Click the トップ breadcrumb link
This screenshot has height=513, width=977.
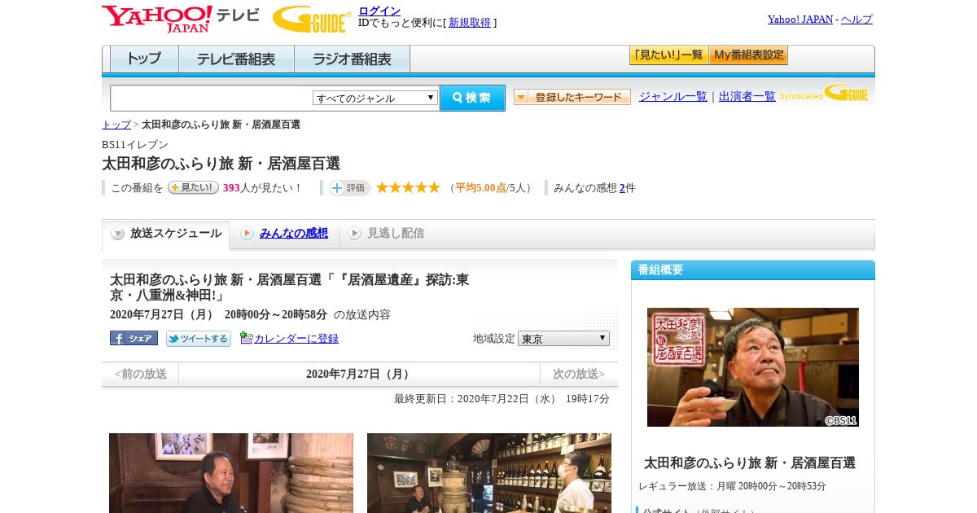[x=116, y=125]
